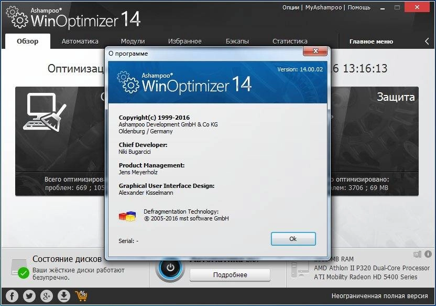
Task: Minimize the WinOptimizer window
Action: pyautogui.click(x=383, y=8)
